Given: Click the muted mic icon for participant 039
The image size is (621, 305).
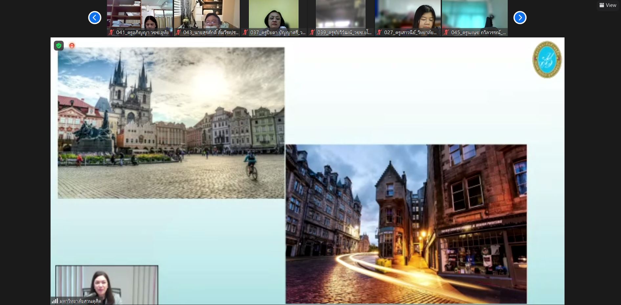Looking at the screenshot, I should point(312,32).
